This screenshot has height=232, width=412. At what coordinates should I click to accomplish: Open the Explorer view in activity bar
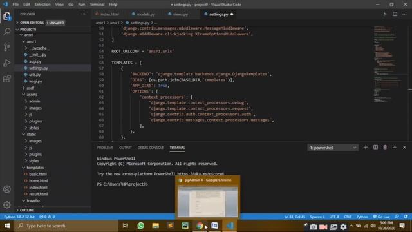point(7,16)
